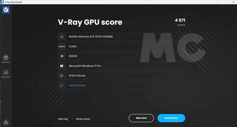237x127 pixels.
Task: Click the V-Ray logo in the sidebar
Action: tap(6, 10)
